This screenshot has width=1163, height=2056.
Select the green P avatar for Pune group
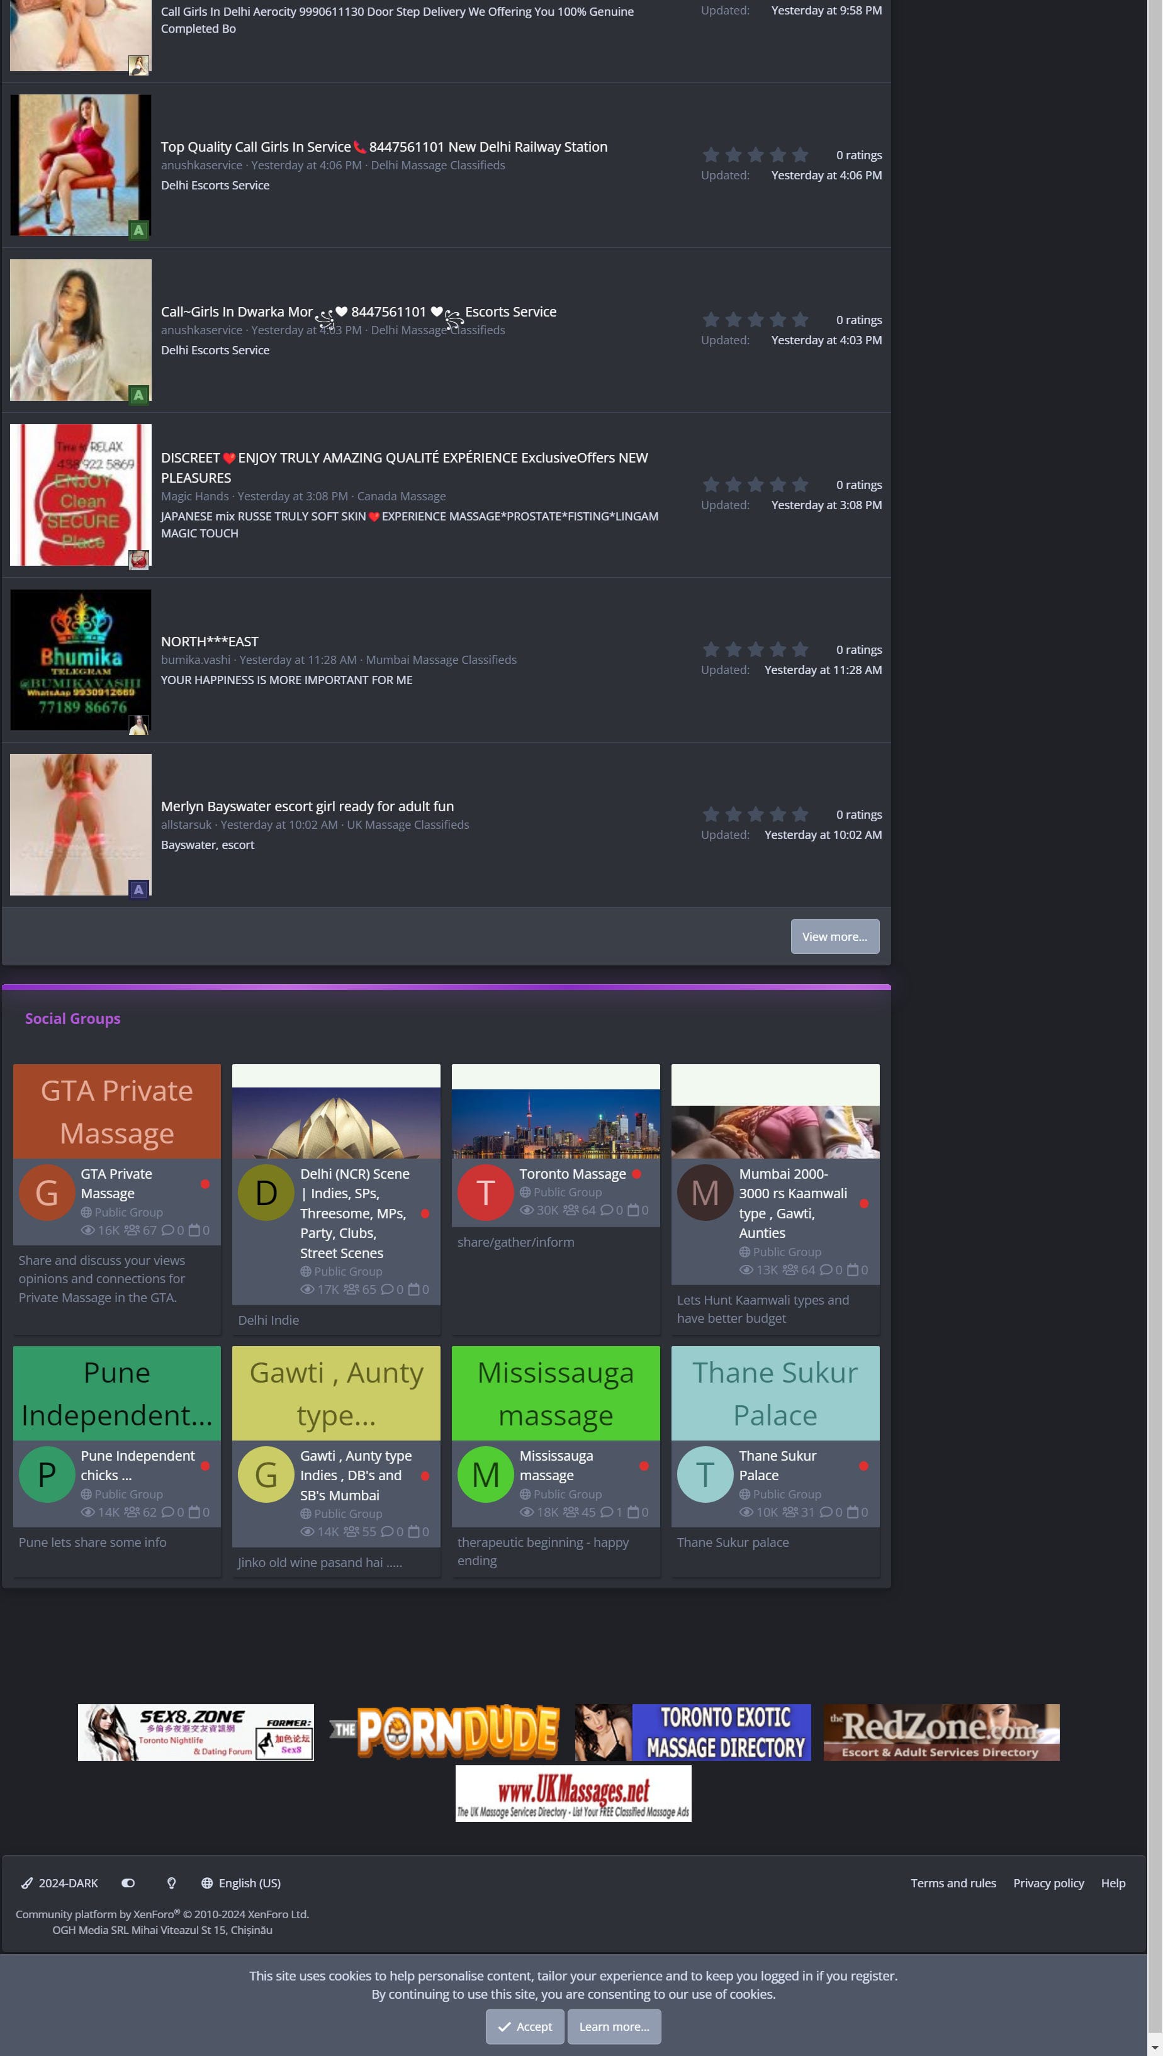pyautogui.click(x=47, y=1475)
